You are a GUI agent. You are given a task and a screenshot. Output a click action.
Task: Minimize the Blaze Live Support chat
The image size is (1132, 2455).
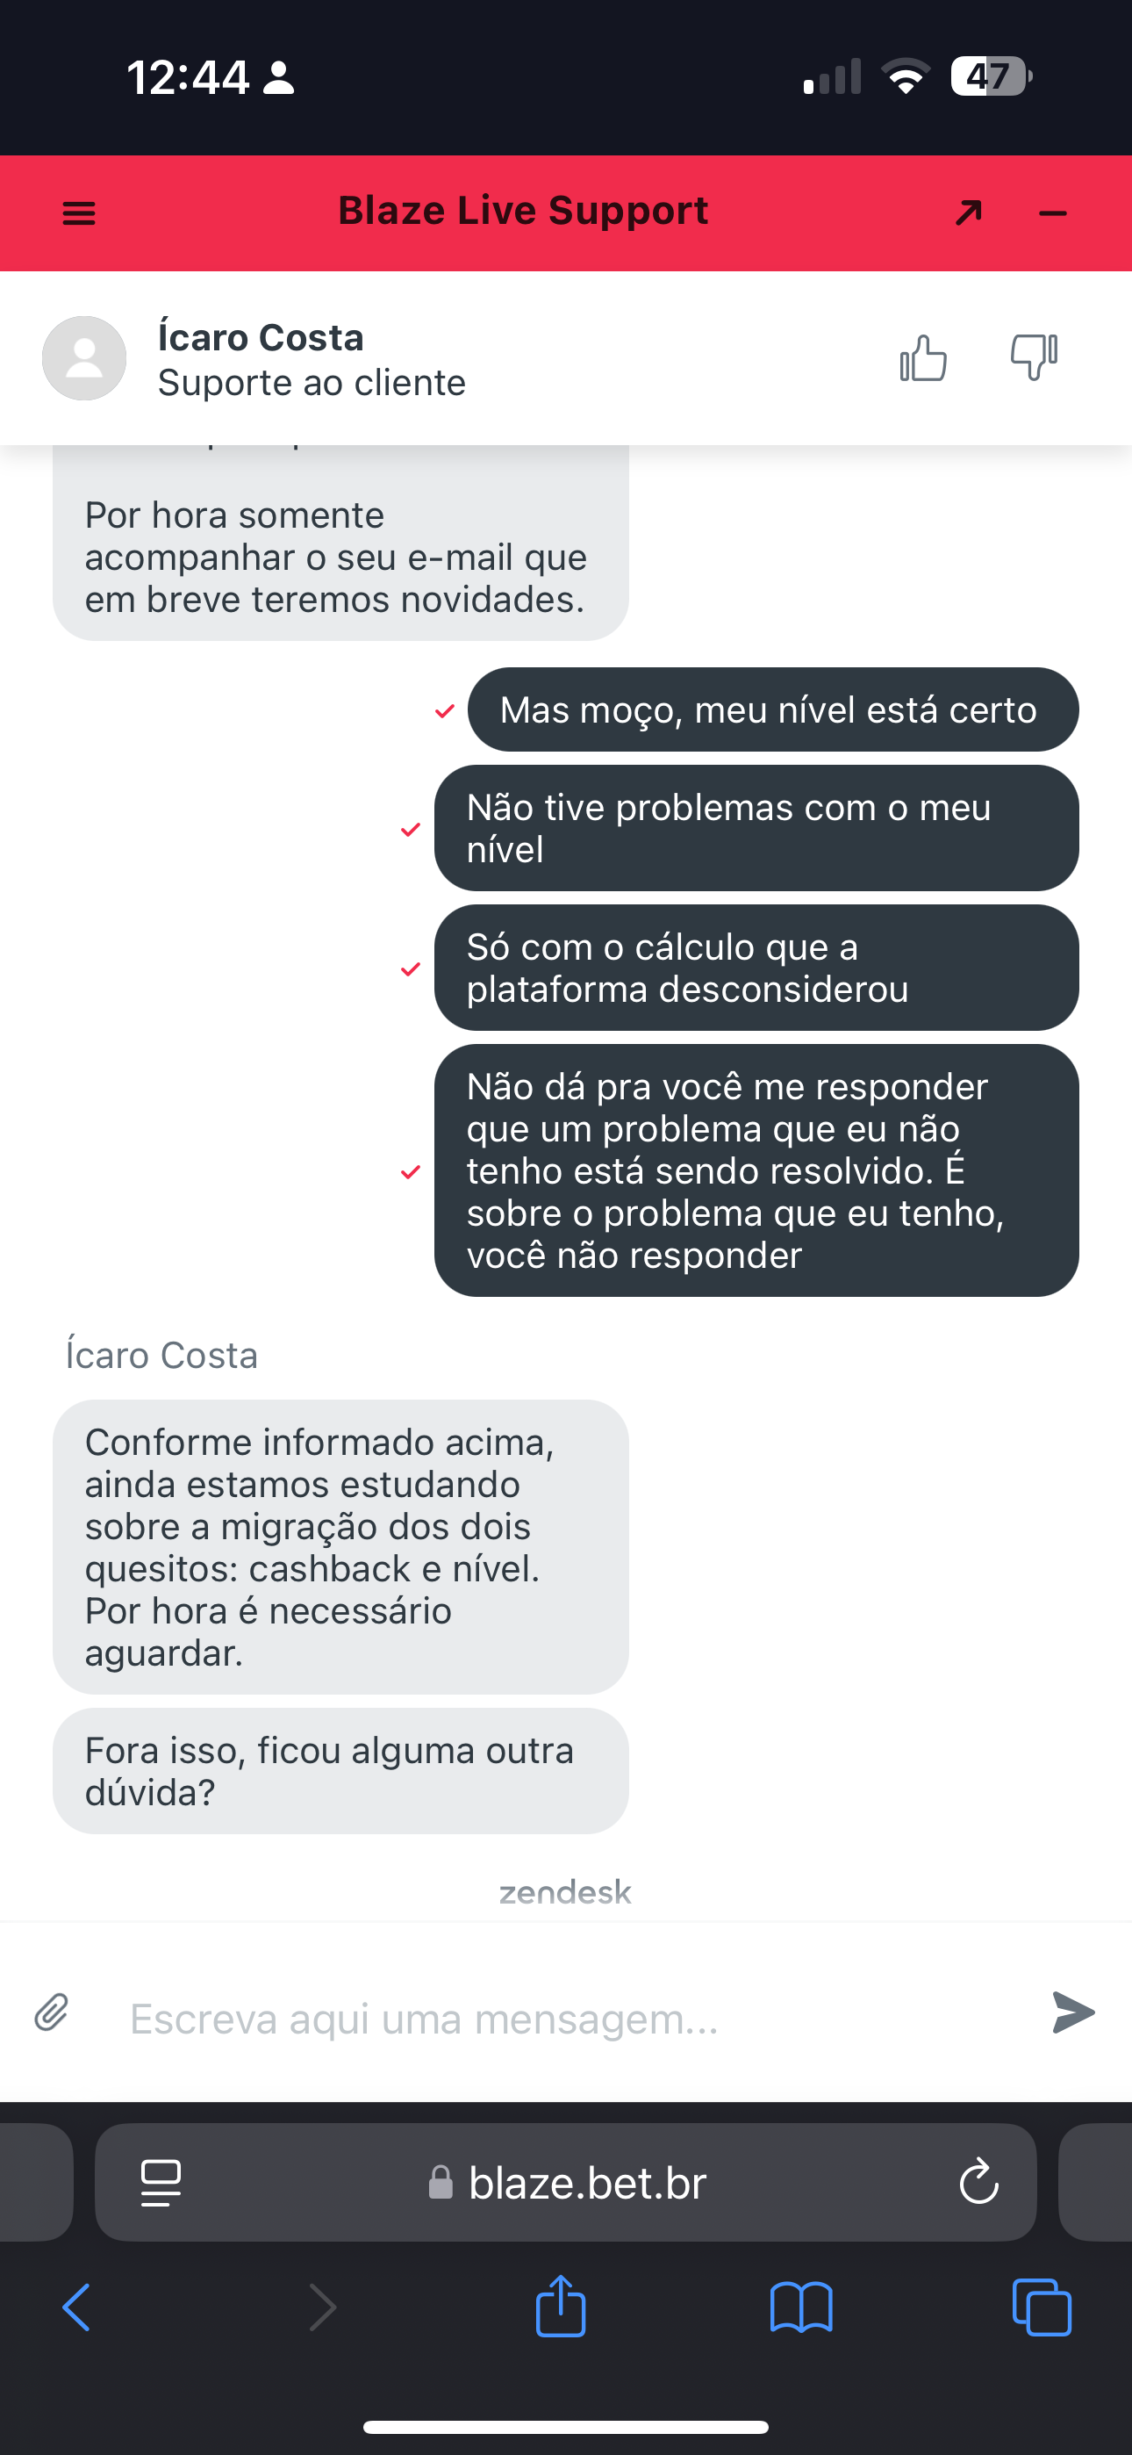point(1052,213)
